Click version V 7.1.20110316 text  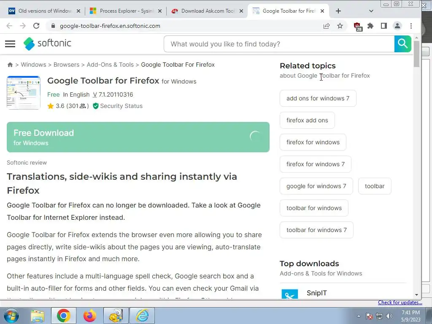point(113,95)
